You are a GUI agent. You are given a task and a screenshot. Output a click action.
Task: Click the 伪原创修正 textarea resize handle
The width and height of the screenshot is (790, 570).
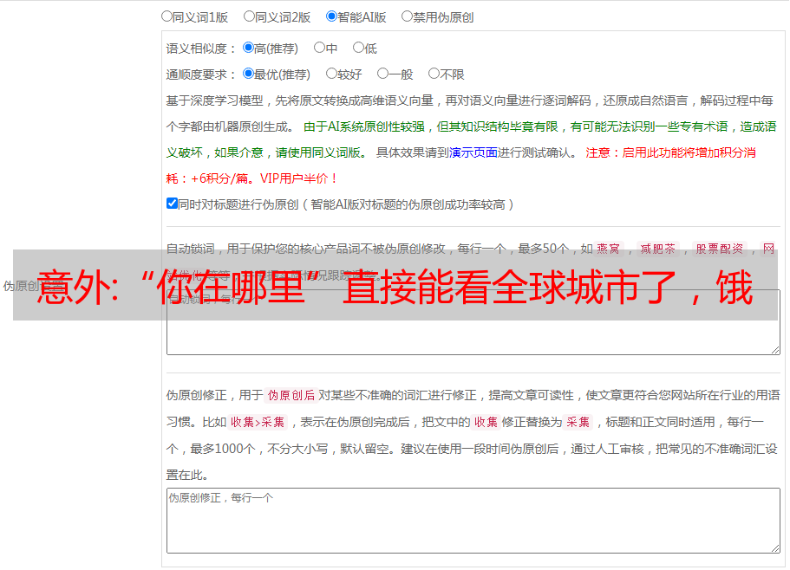774,547
